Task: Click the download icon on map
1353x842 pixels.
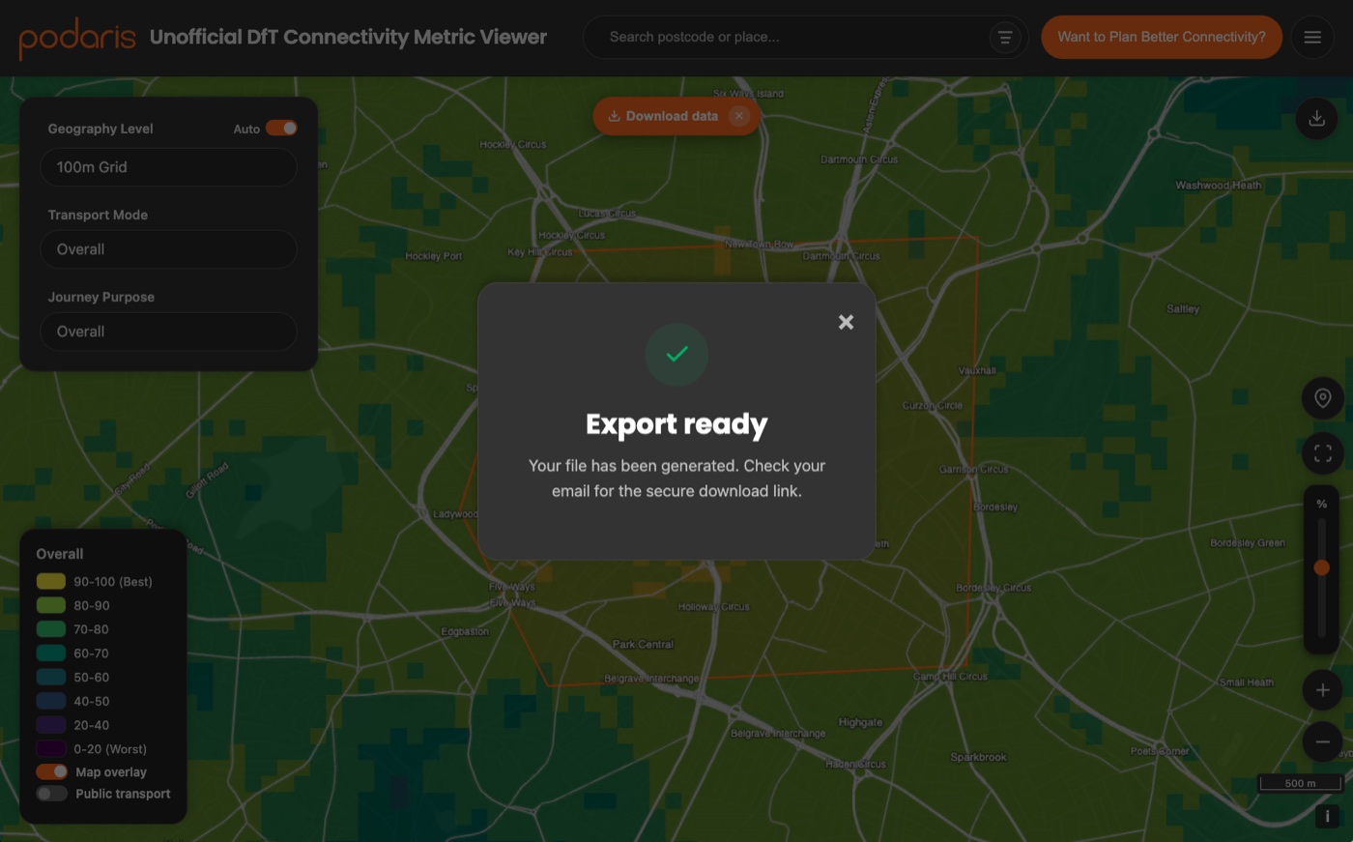Action: point(1316,118)
